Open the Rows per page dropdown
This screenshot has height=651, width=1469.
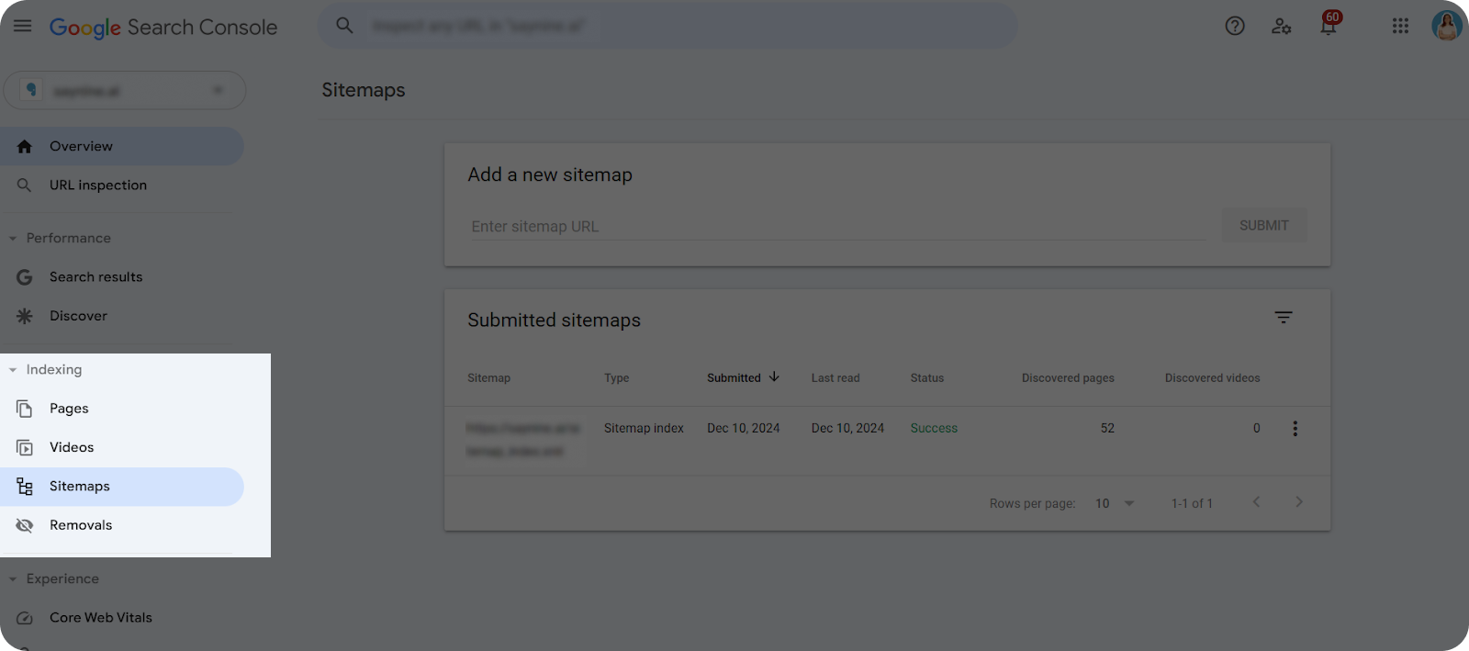(x=1114, y=502)
